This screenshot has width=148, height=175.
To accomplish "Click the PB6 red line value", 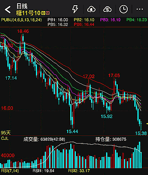I will click(84, 24).
